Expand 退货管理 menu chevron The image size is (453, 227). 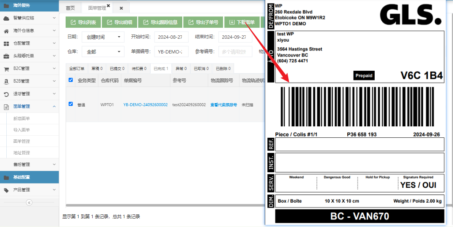(54, 93)
